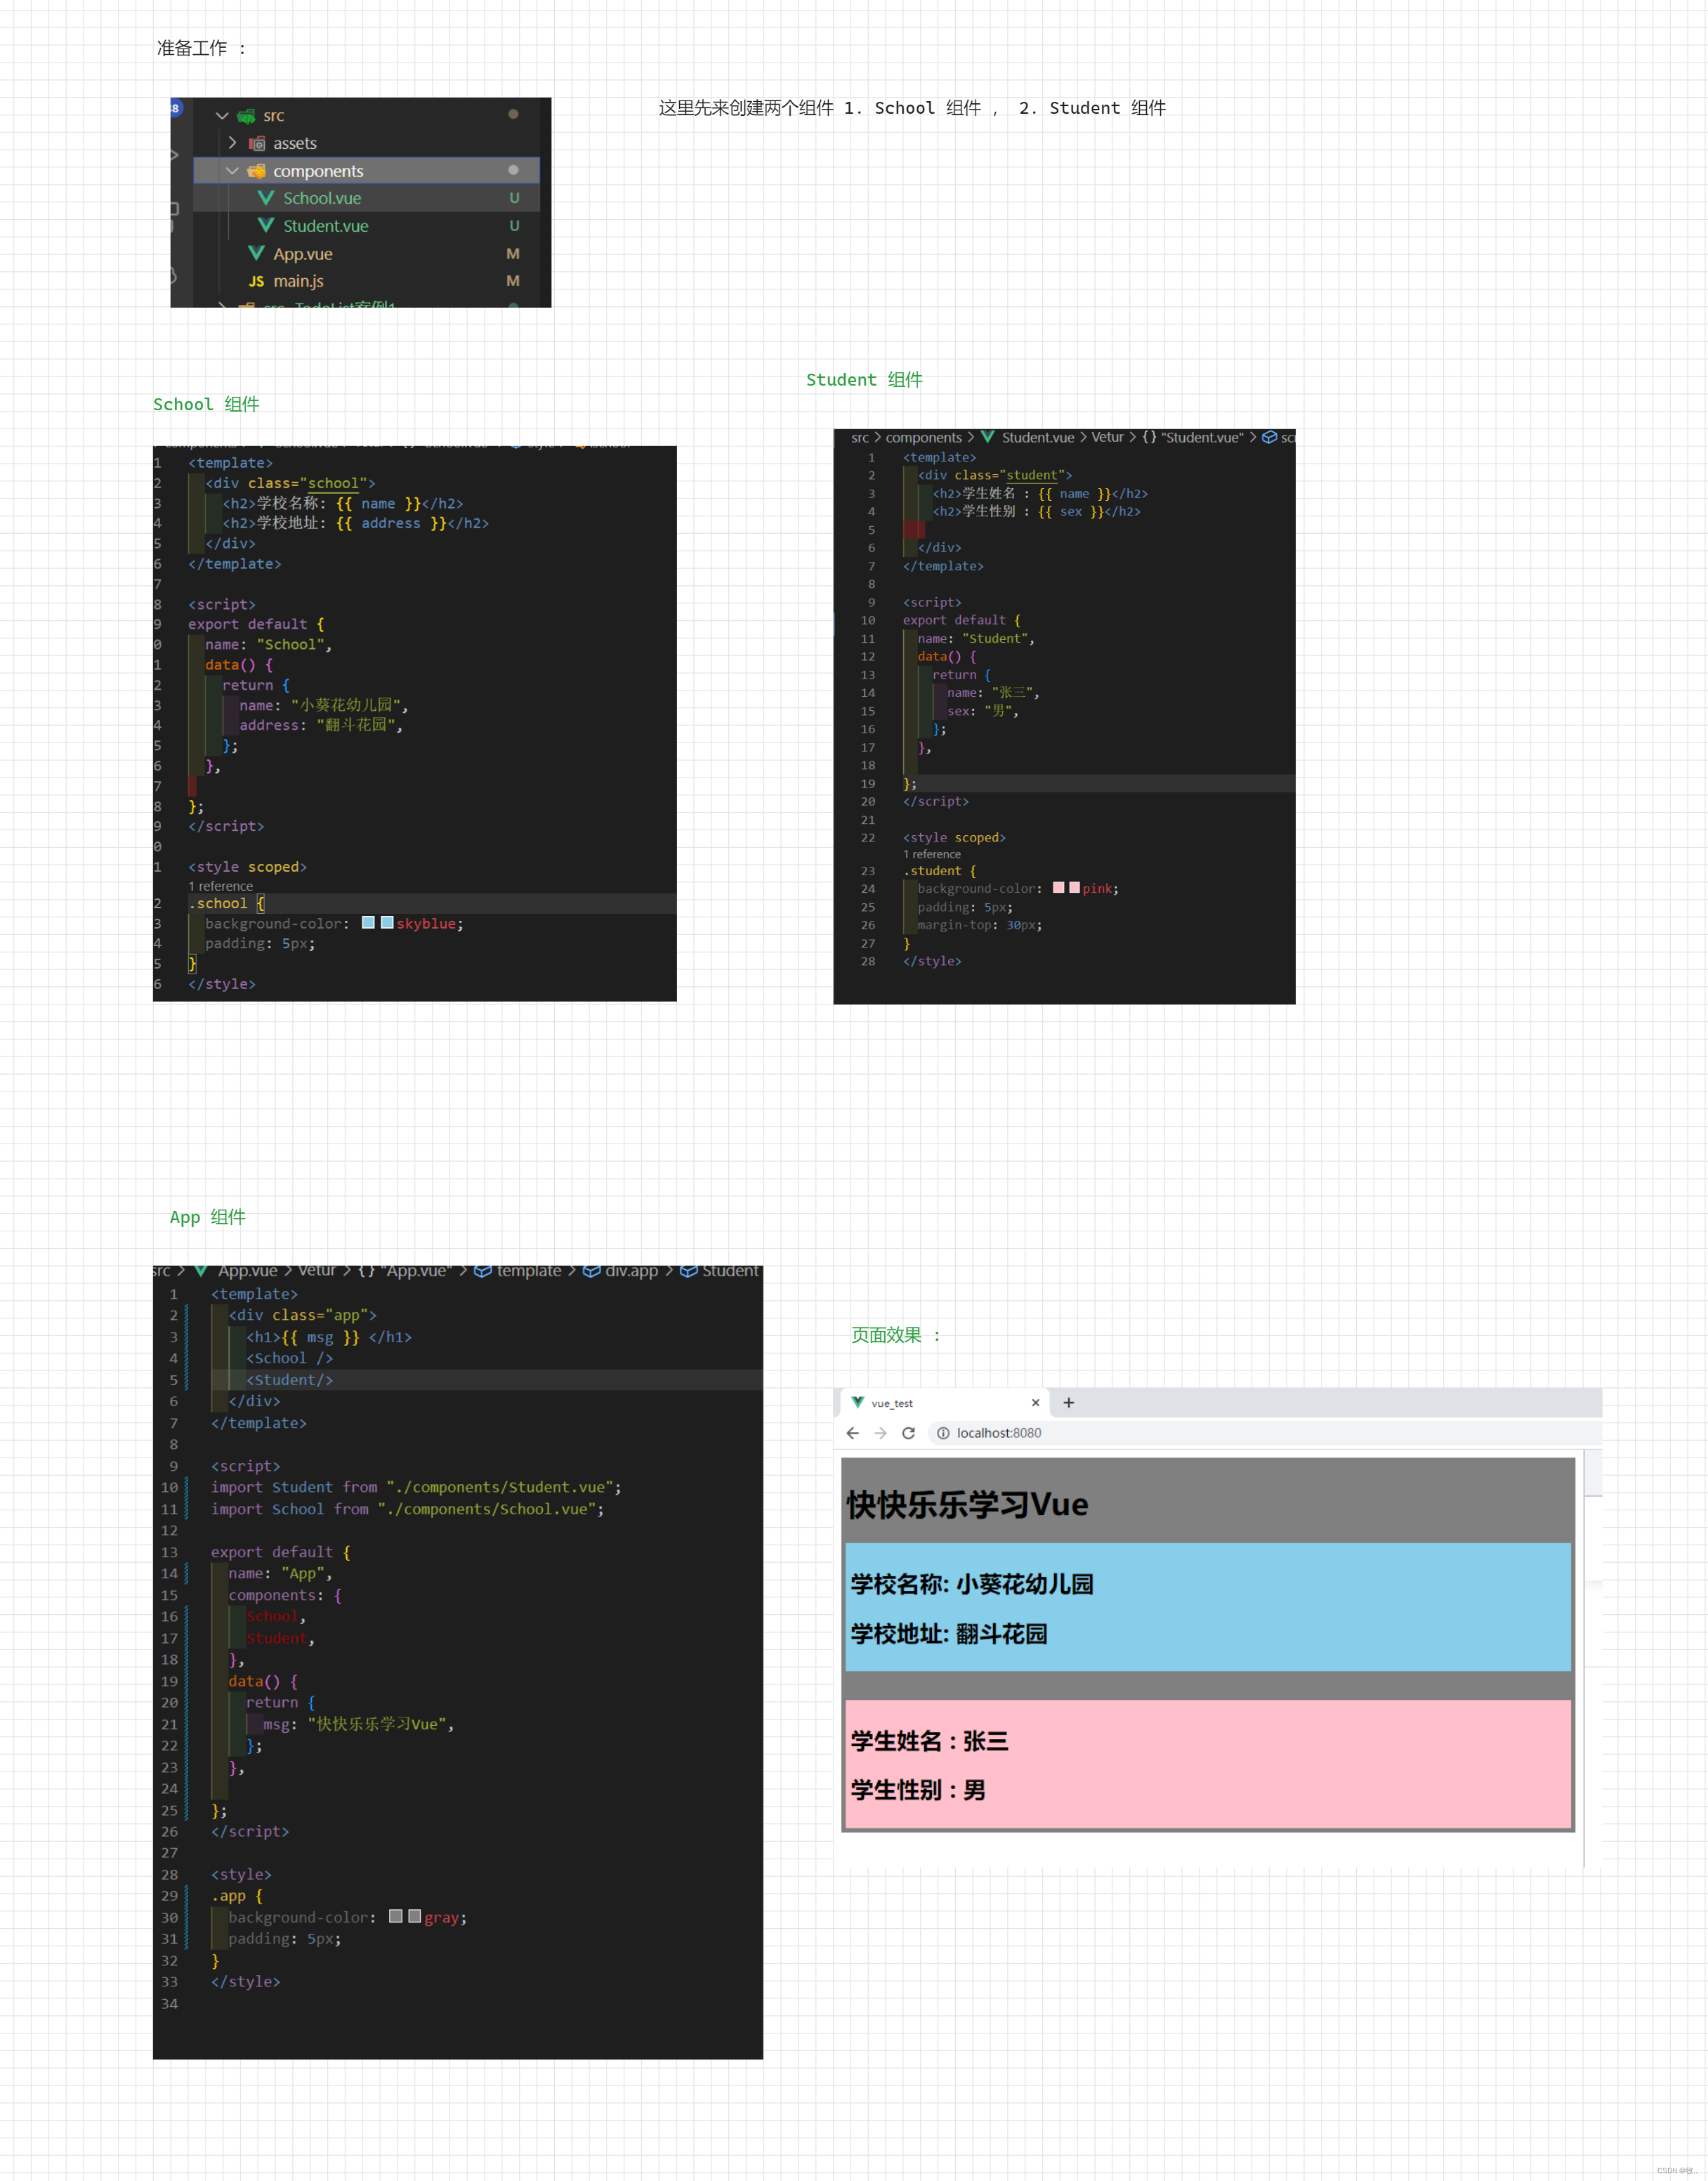Collapse the components folder chevron
The image size is (1708, 2181).
click(x=232, y=171)
